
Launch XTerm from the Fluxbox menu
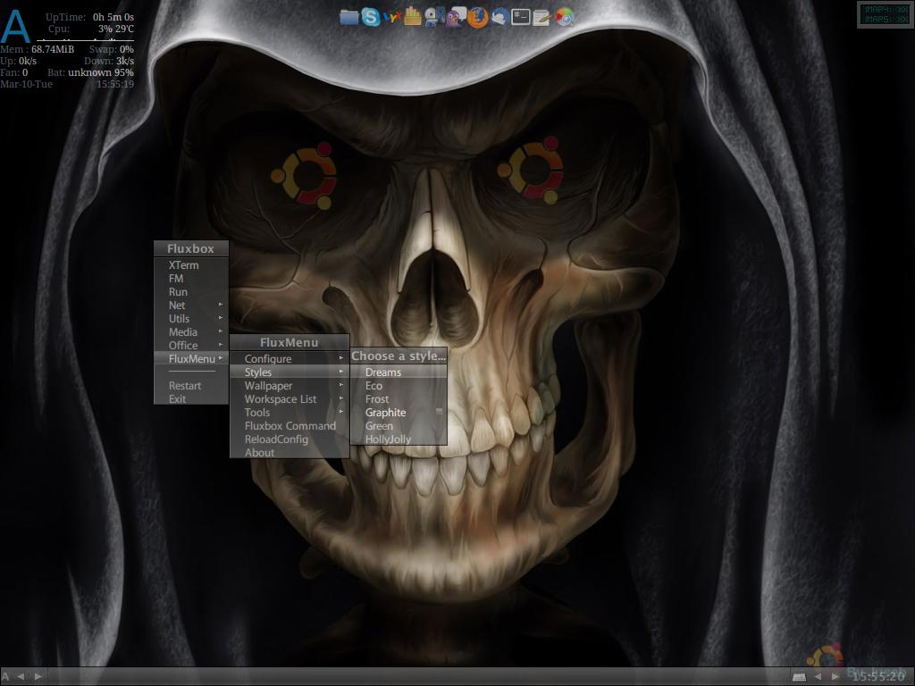[191, 264]
